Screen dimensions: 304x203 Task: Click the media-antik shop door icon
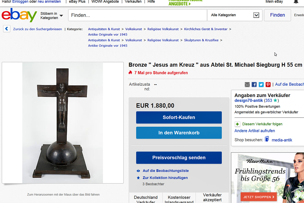pos(267,139)
